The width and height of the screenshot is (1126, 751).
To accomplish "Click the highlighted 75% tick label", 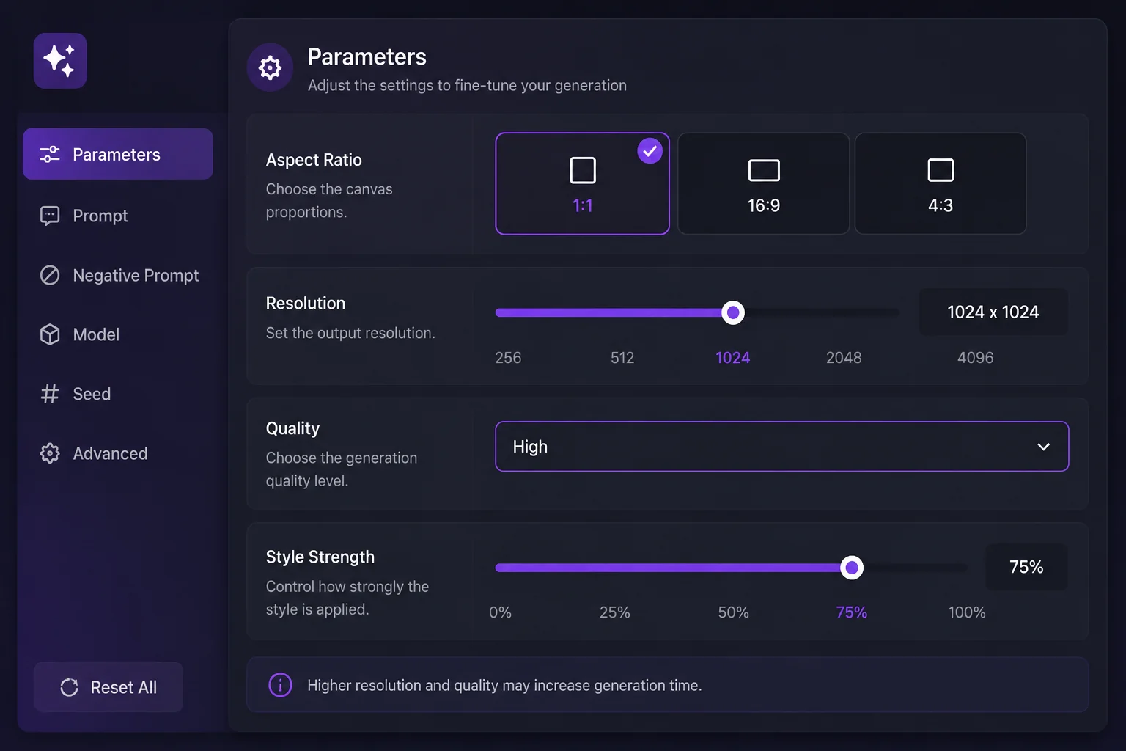I will (852, 612).
